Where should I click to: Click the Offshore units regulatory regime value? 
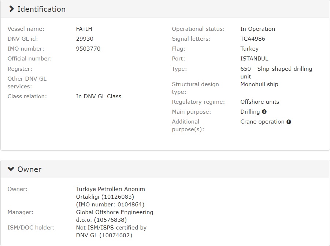tap(260, 102)
